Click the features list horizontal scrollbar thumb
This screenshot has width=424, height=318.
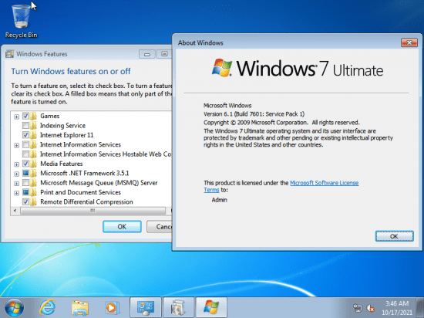(93, 211)
